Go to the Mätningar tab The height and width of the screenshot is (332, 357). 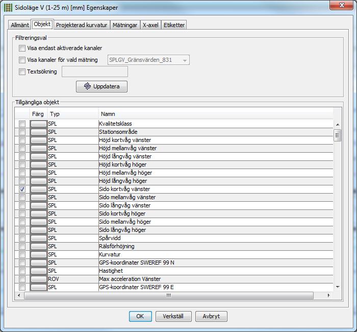tap(125, 25)
